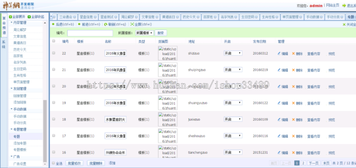The width and height of the screenshot is (356, 168).
Task: Click the 搜索 search button
Action: coord(161,33)
